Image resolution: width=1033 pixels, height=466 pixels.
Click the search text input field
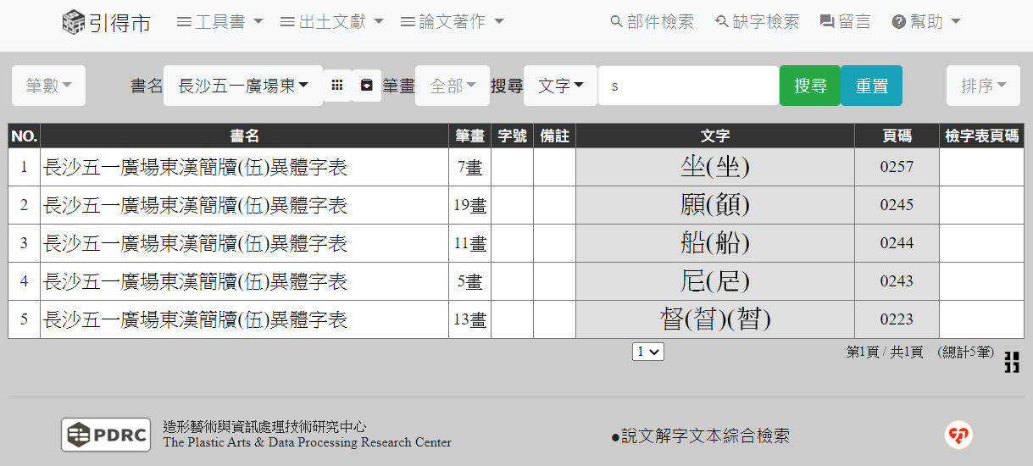click(x=689, y=86)
